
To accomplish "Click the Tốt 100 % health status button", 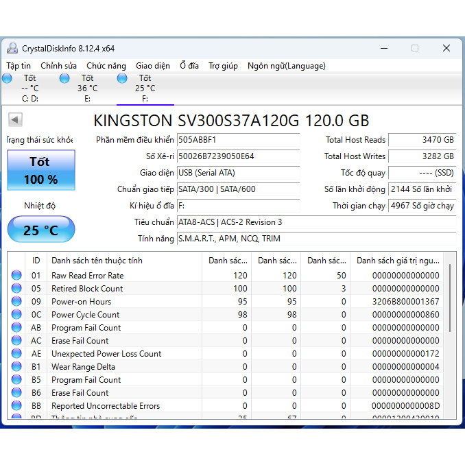I will [x=41, y=170].
